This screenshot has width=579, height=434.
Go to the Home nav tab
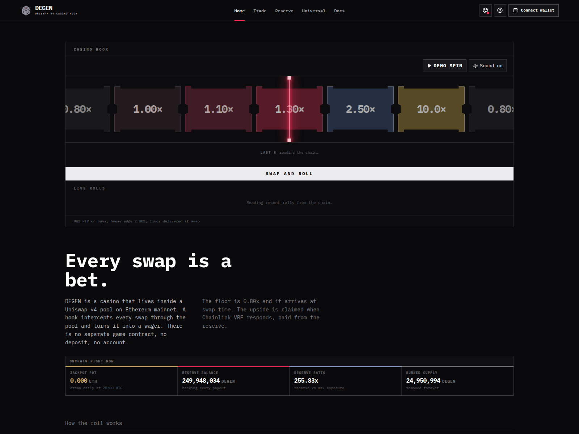tap(240, 11)
